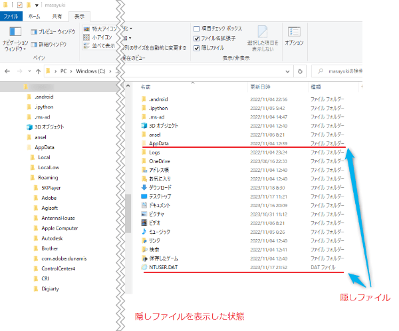Click Windows (C:) in the breadcrumb
This screenshot has width=399, height=331.
[x=90, y=71]
